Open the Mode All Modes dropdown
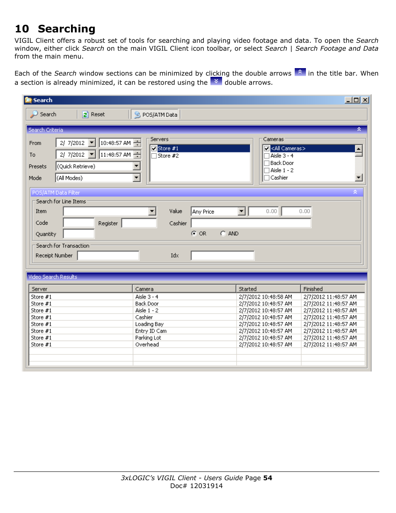This screenshot has height=513, width=396. (x=137, y=178)
